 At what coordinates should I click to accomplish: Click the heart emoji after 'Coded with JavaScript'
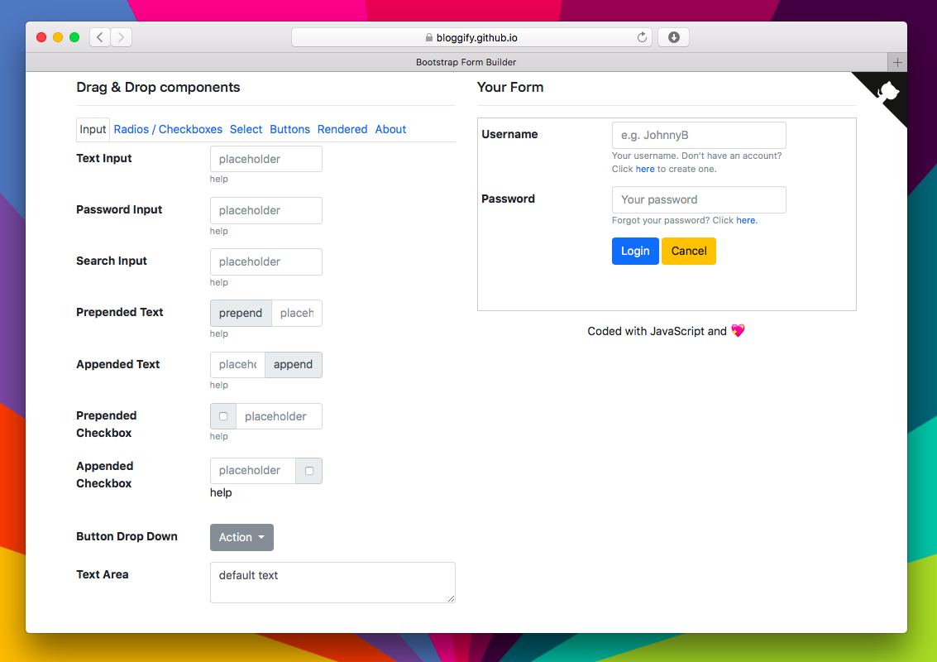pyautogui.click(x=737, y=330)
